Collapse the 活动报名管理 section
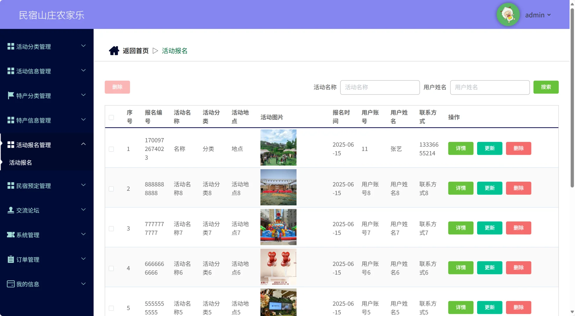 83,144
